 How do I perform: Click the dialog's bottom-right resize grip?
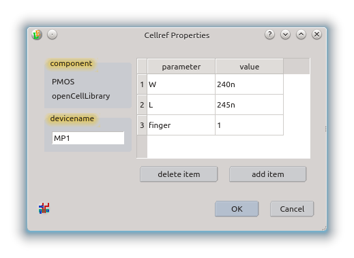(x=325, y=229)
